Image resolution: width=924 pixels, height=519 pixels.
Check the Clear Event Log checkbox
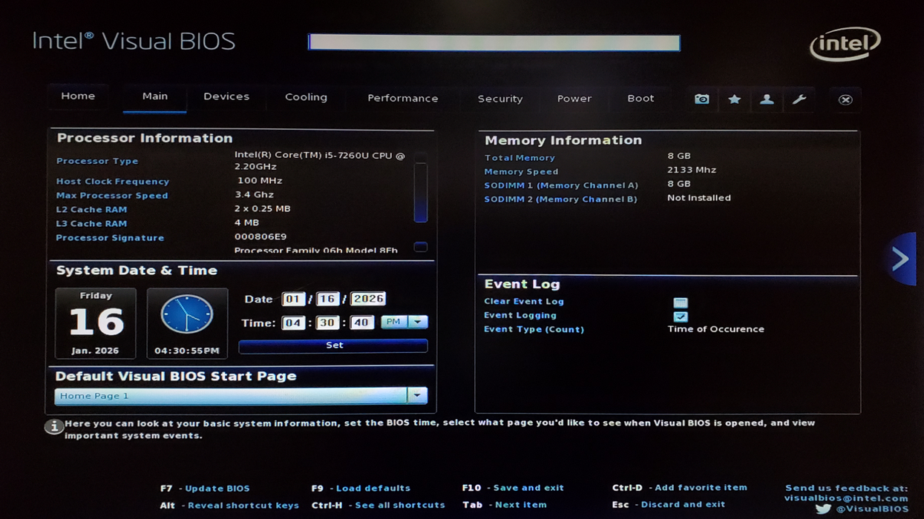pos(681,303)
